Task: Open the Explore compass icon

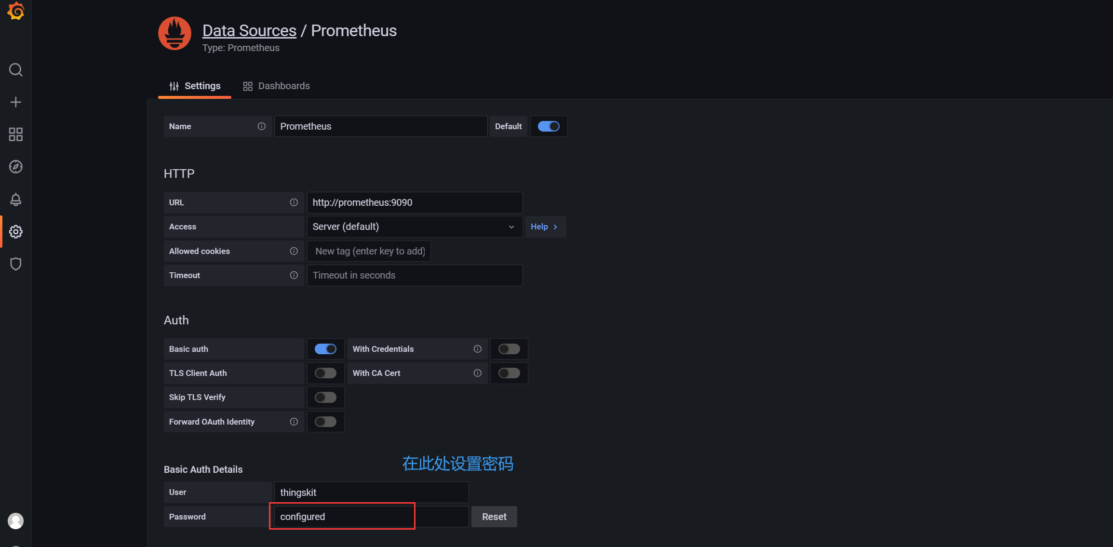Action: point(16,167)
